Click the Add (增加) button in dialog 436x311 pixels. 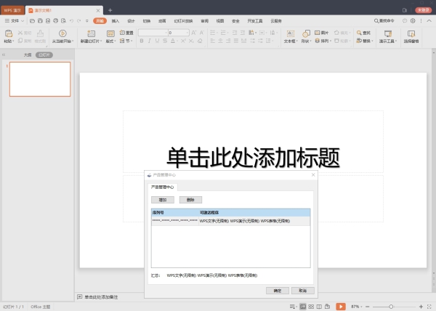(x=161, y=199)
